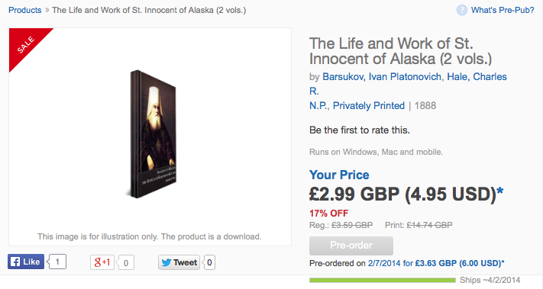Click the green pre-pub progress bar
543x289 pixels.
(x=383, y=280)
